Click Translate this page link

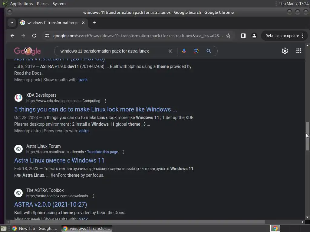point(102,152)
